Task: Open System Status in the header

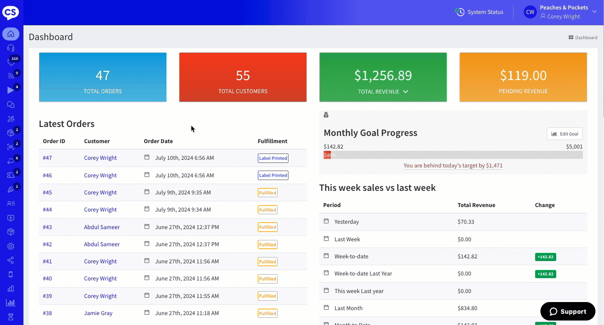Action: pyautogui.click(x=479, y=12)
